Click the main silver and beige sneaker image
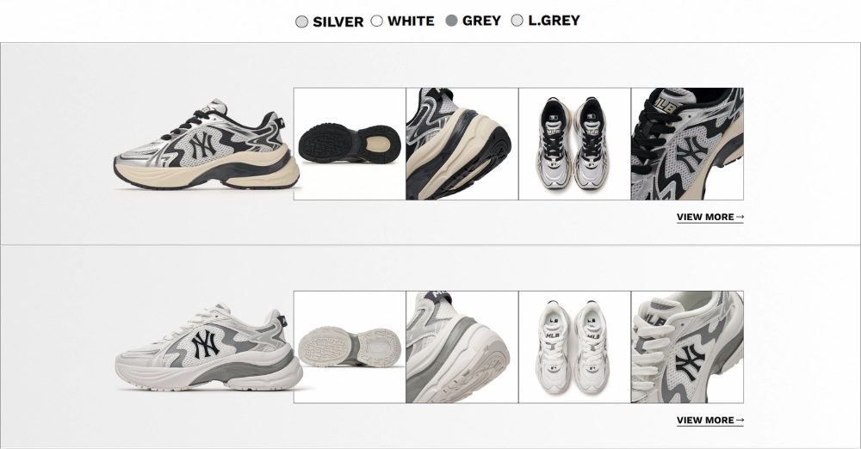This screenshot has width=861, height=449. [207, 145]
